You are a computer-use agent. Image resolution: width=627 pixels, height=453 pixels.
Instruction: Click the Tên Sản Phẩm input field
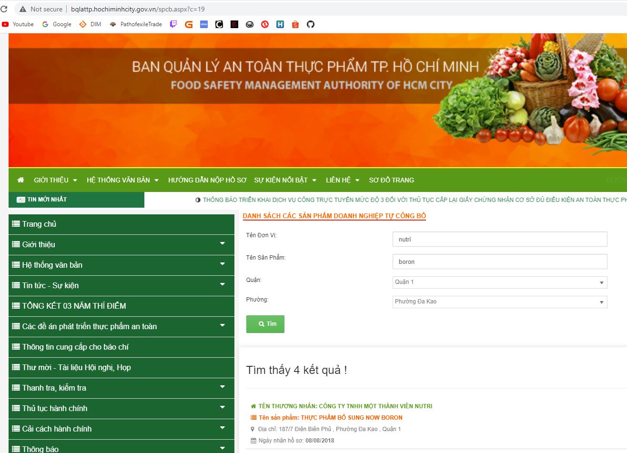tap(500, 262)
